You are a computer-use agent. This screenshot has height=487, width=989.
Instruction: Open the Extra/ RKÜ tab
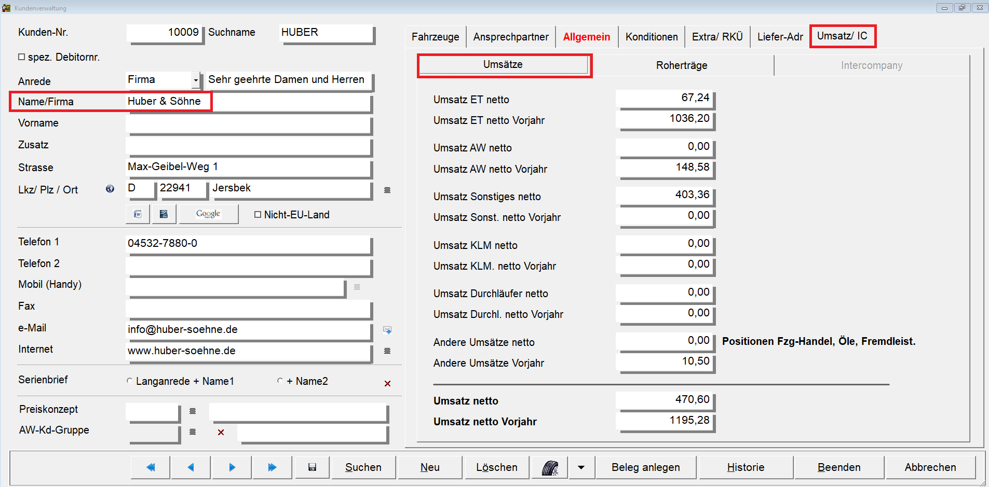(717, 37)
